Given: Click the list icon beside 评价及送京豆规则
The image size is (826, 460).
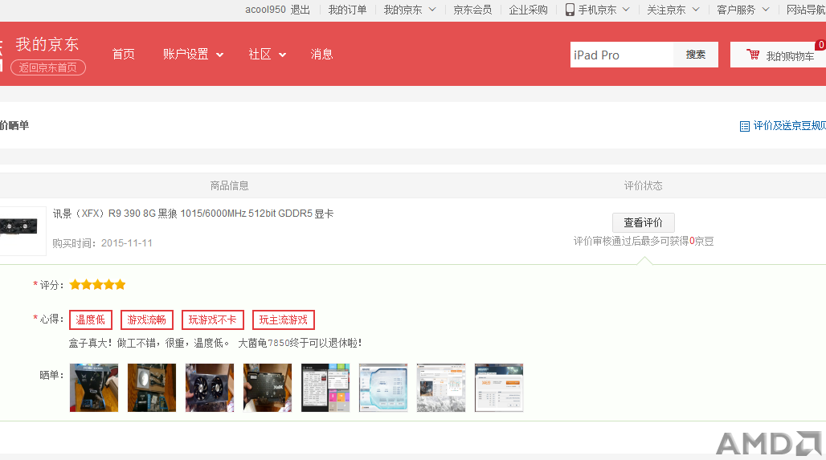Looking at the screenshot, I should [744, 126].
